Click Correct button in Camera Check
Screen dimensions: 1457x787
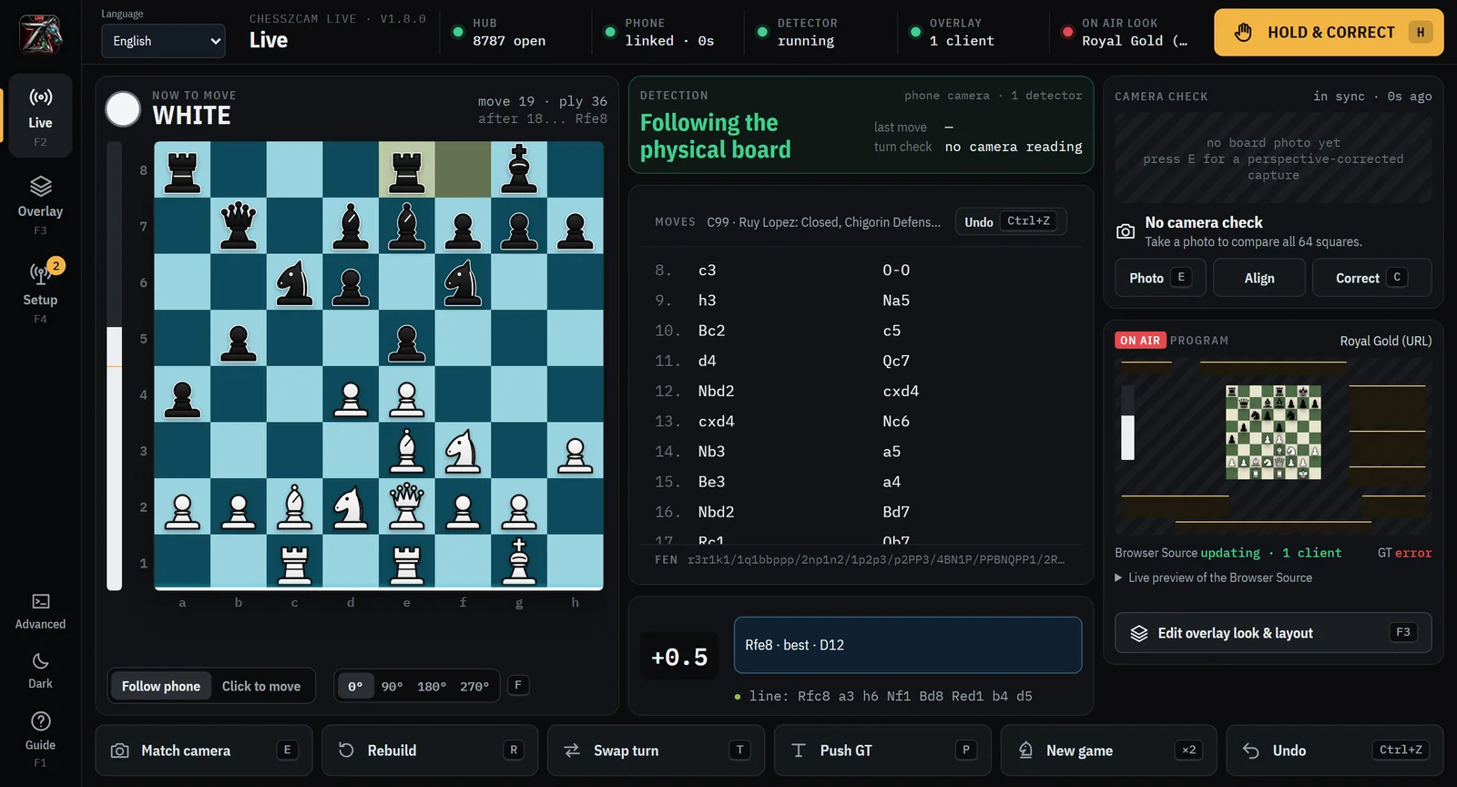(x=1371, y=278)
